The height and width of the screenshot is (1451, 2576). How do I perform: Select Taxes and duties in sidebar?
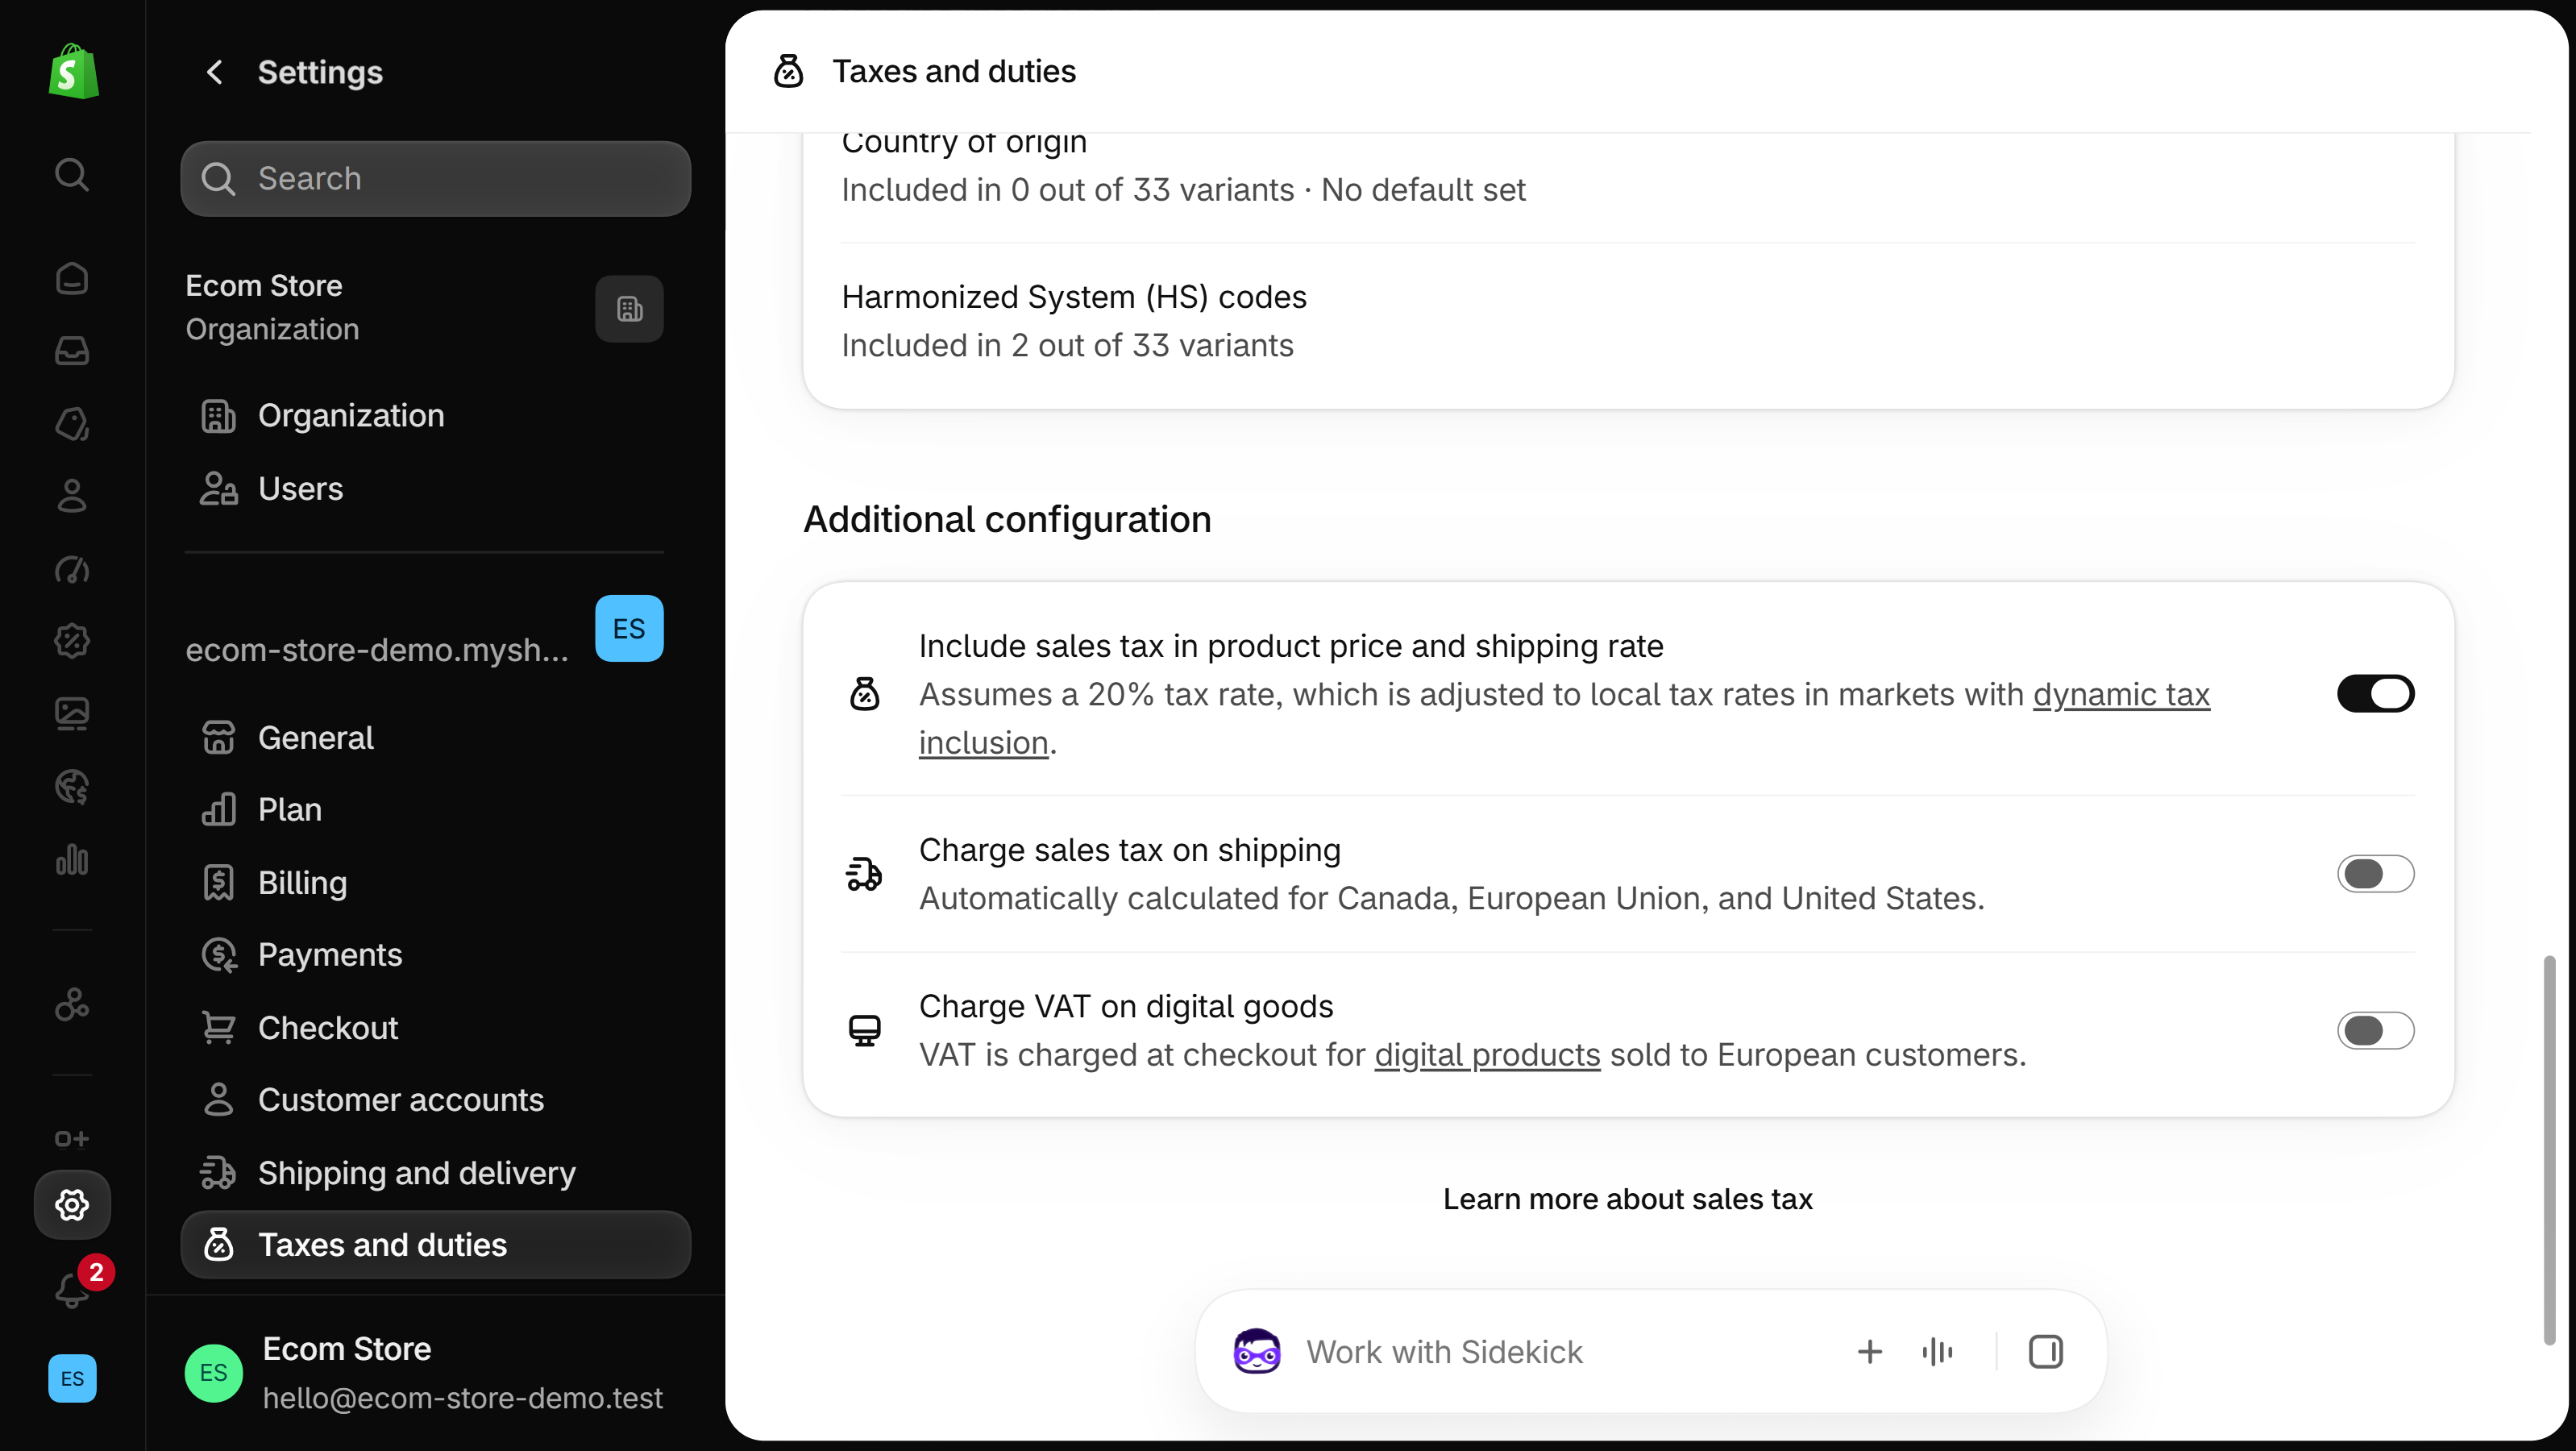[435, 1245]
